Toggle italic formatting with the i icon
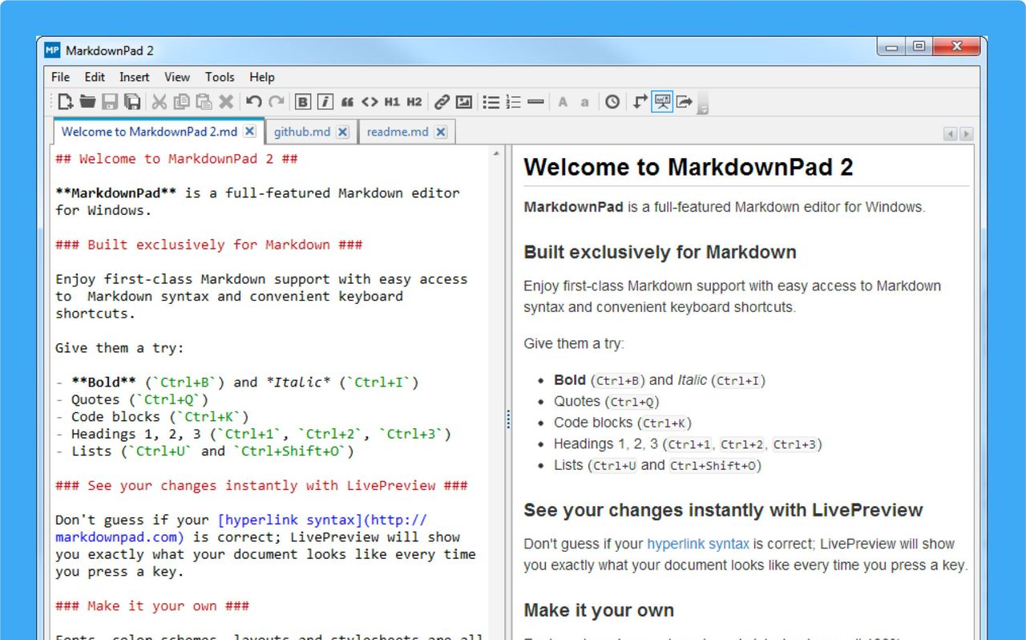This screenshot has height=640, width=1026. (x=325, y=102)
